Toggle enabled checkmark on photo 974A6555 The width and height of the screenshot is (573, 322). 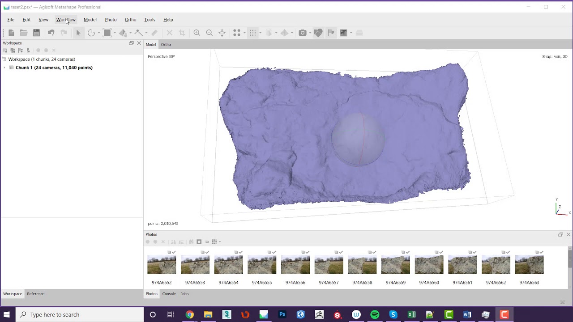[274, 252]
